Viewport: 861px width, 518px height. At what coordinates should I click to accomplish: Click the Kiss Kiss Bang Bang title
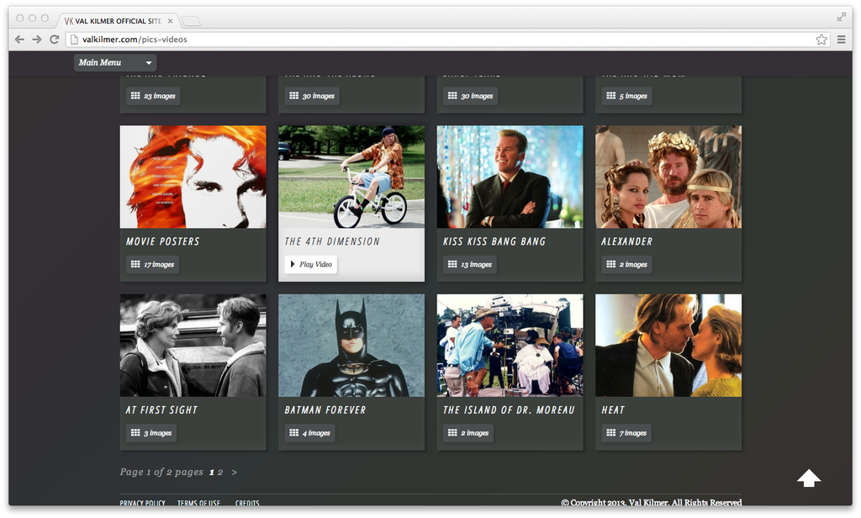(x=494, y=241)
